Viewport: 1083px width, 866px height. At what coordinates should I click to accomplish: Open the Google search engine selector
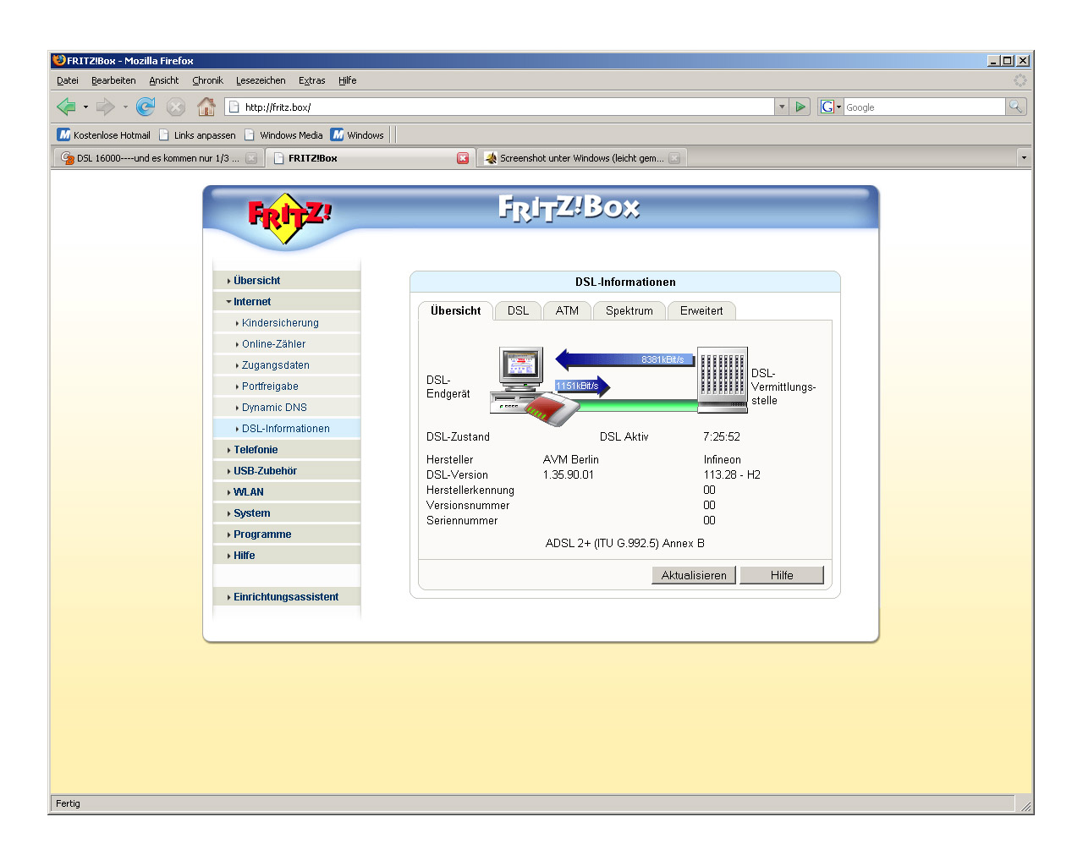[831, 107]
